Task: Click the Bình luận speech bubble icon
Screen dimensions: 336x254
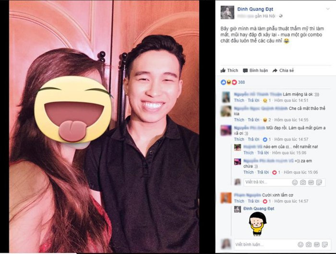Action: tap(245, 70)
